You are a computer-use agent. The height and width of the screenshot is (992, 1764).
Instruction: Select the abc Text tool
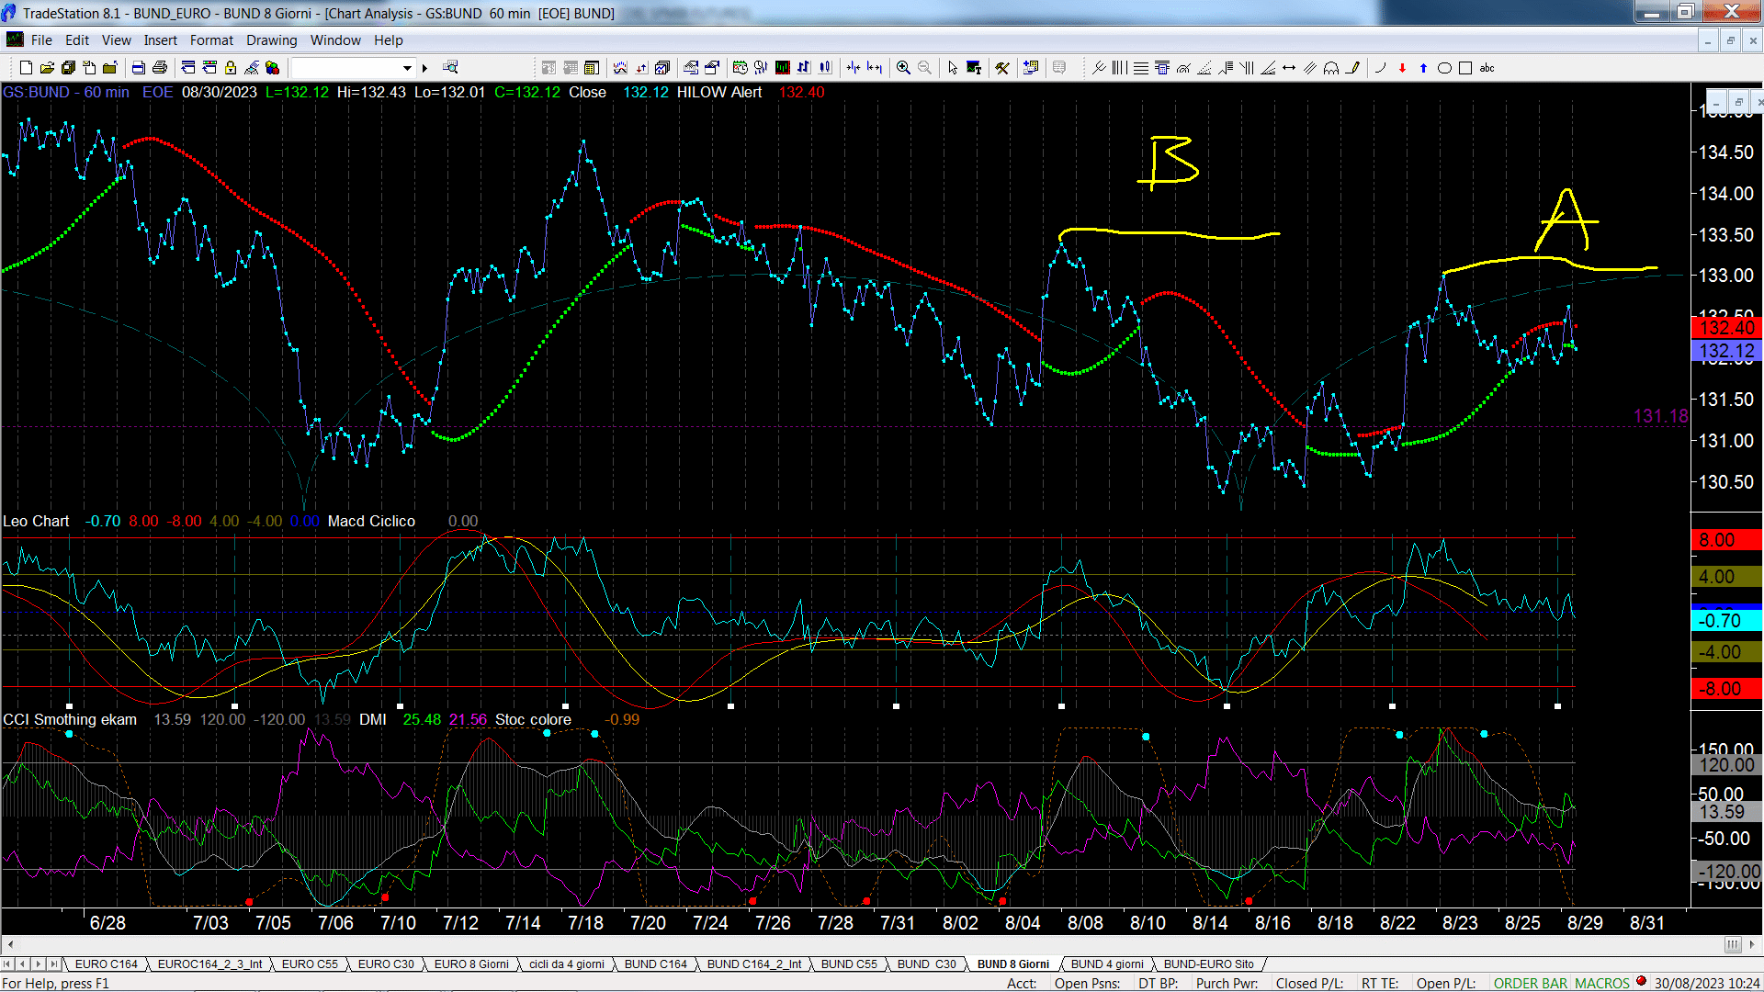point(1487,68)
